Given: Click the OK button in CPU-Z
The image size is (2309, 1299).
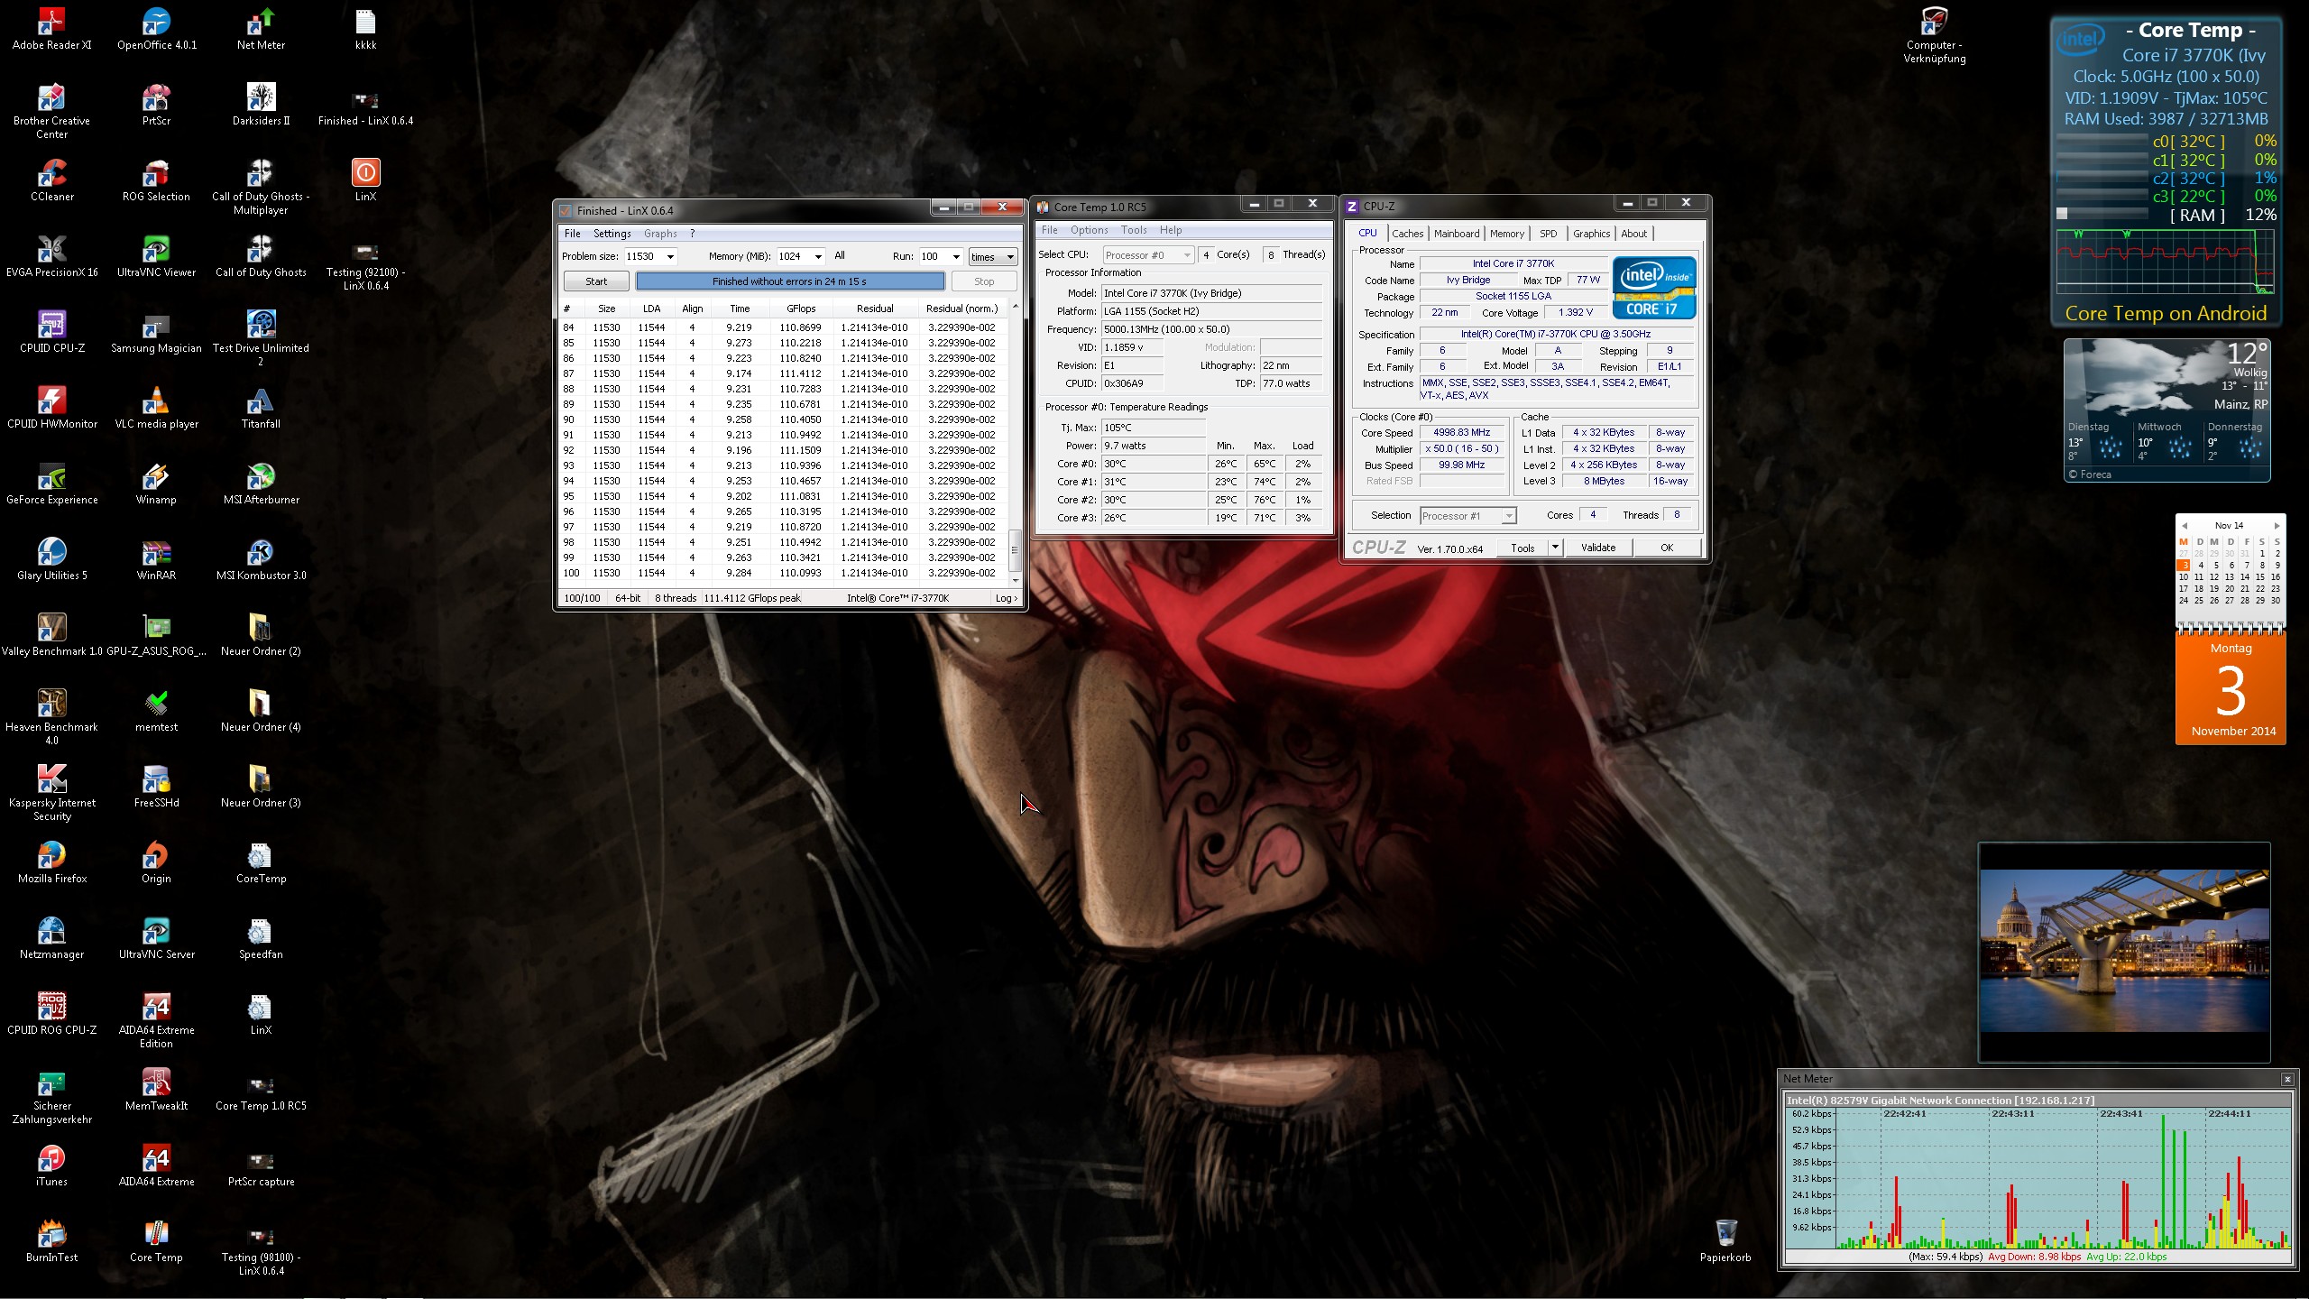Looking at the screenshot, I should coord(1667,548).
